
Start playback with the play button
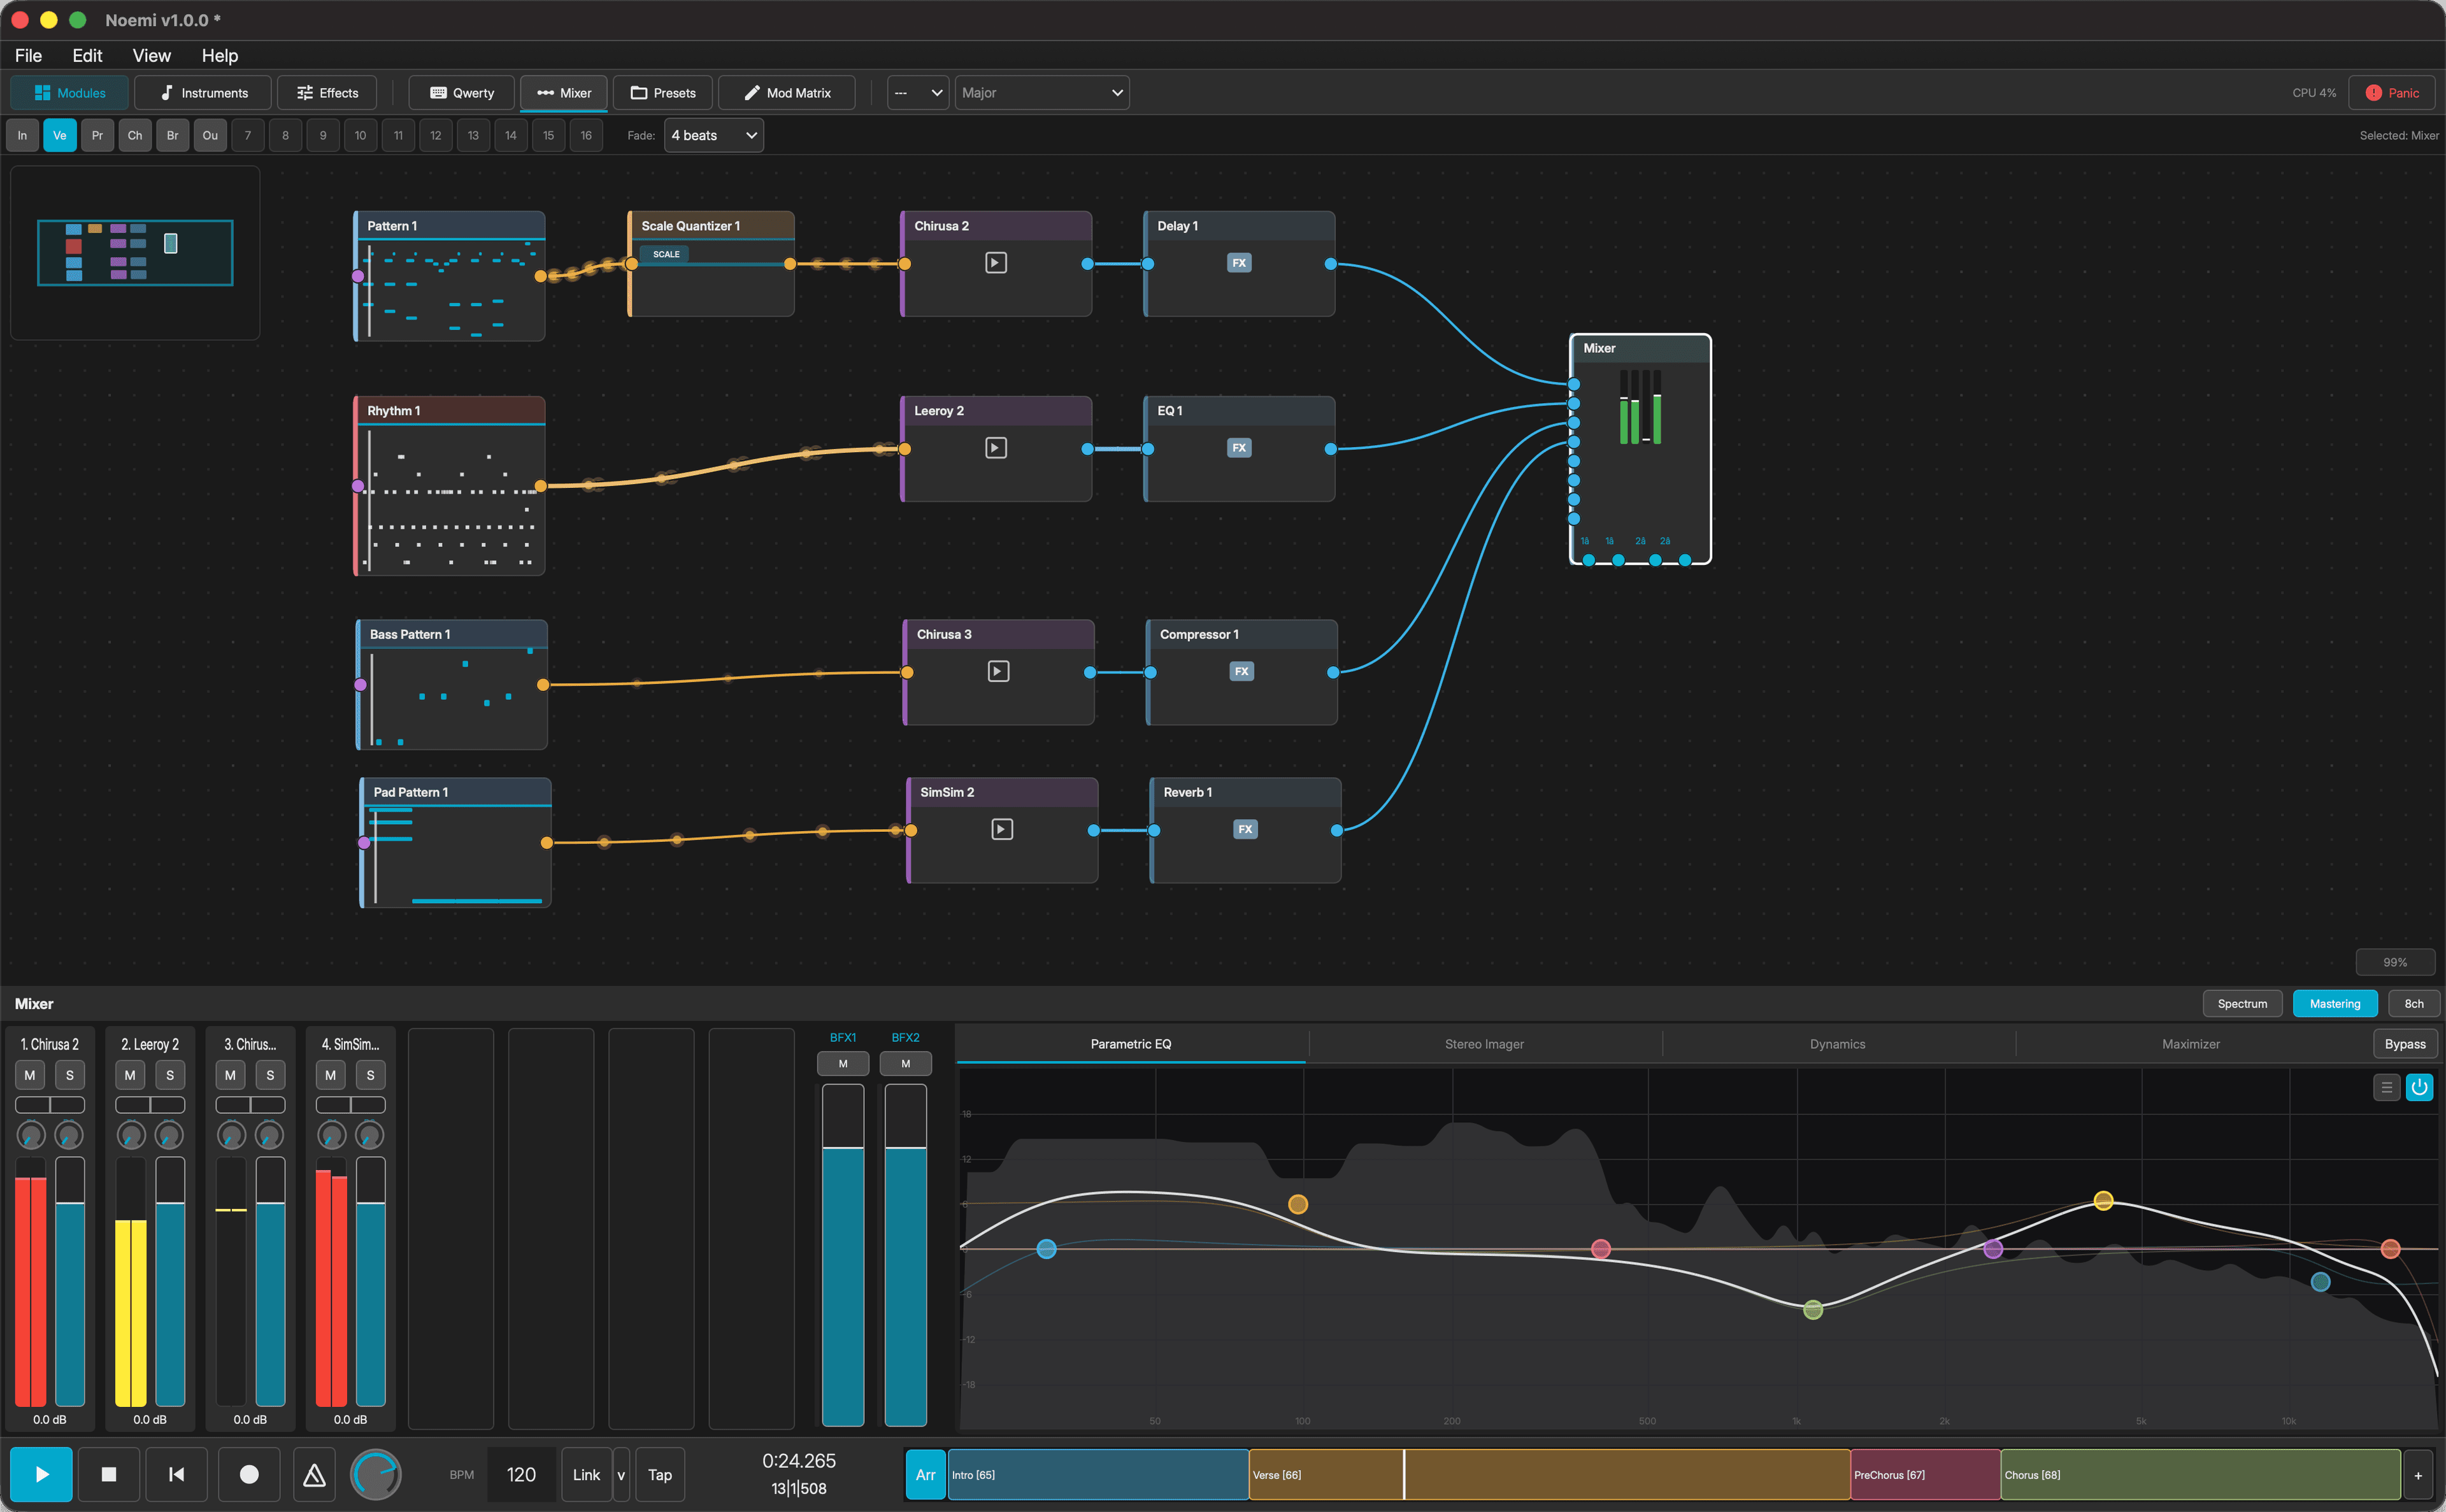point(41,1473)
